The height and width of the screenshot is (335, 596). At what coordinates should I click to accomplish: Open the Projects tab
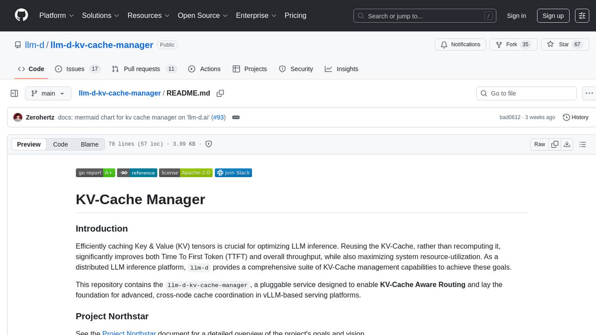pos(250,69)
